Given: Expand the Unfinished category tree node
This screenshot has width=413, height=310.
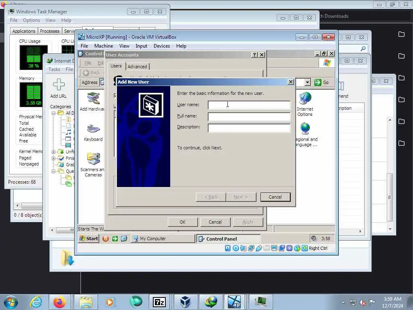Looking at the screenshot, I should coord(54,152).
